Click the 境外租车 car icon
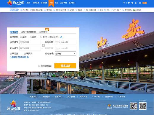Image resolution: width=154 pixels, height=115 pixels. coord(45,10)
